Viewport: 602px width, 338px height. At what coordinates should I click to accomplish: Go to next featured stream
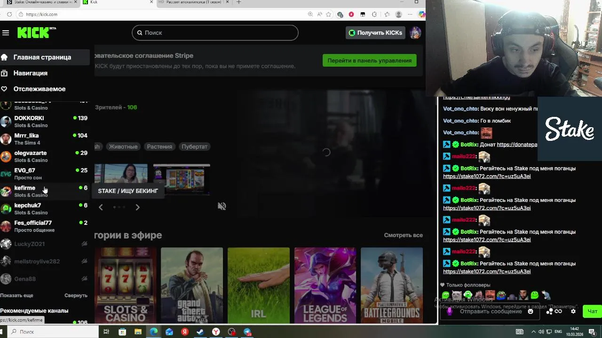[137, 207]
